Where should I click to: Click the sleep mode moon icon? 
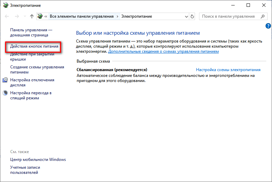tap(5, 93)
